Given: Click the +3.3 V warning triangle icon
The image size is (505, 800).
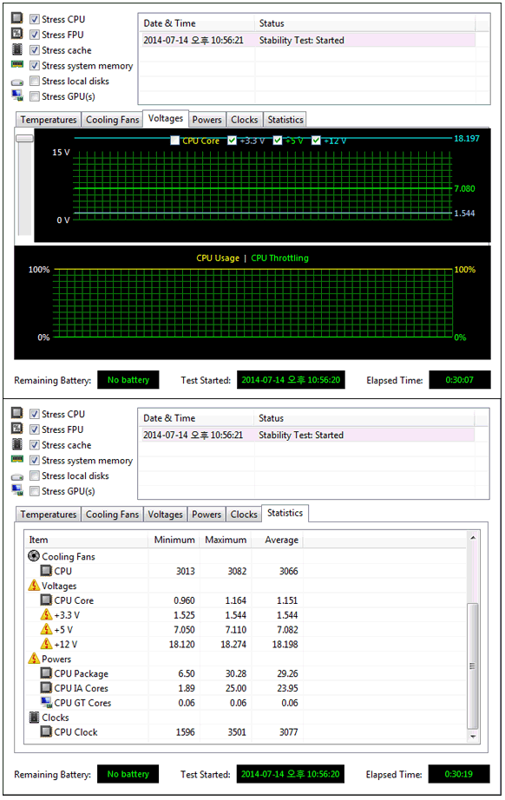Looking at the screenshot, I should 46,615.
